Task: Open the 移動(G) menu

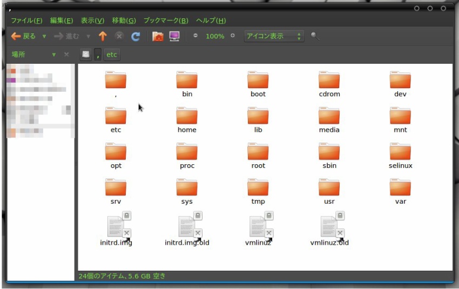Action: (x=124, y=21)
